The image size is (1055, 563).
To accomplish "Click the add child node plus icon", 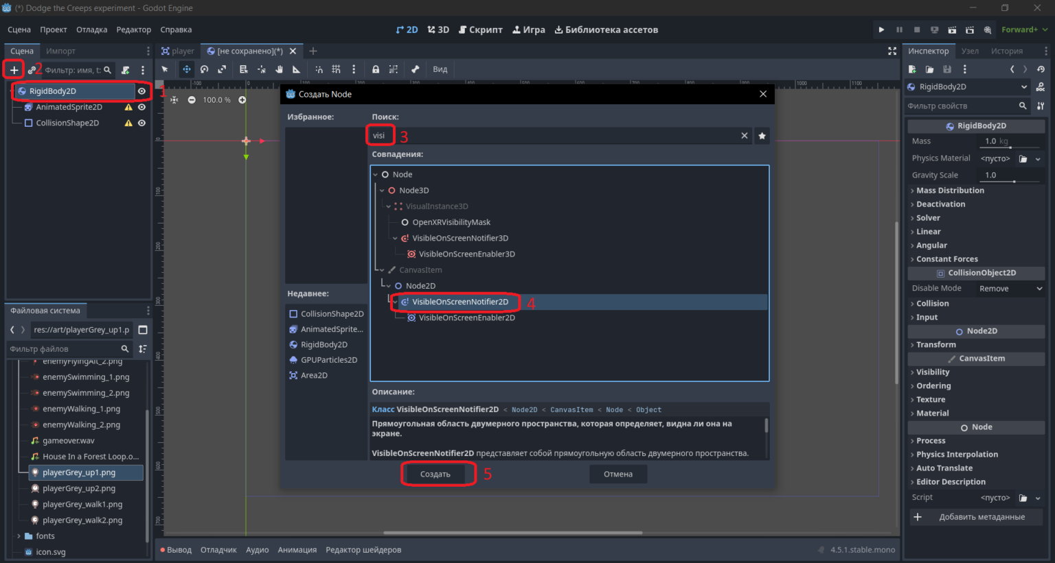I will click(x=14, y=70).
